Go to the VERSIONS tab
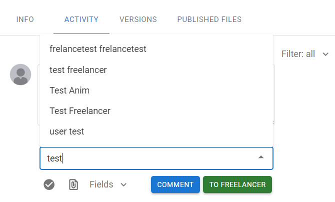335x202 pixels. click(x=138, y=19)
